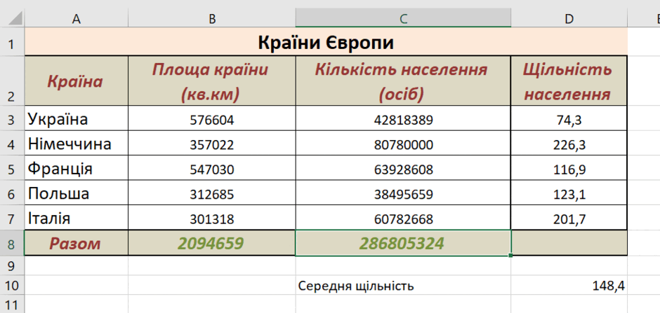
Task: Select column C header
Action: pos(403,18)
